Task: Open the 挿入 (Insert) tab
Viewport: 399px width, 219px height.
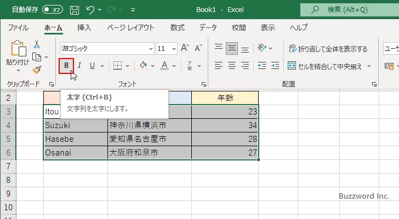Action: (x=84, y=27)
